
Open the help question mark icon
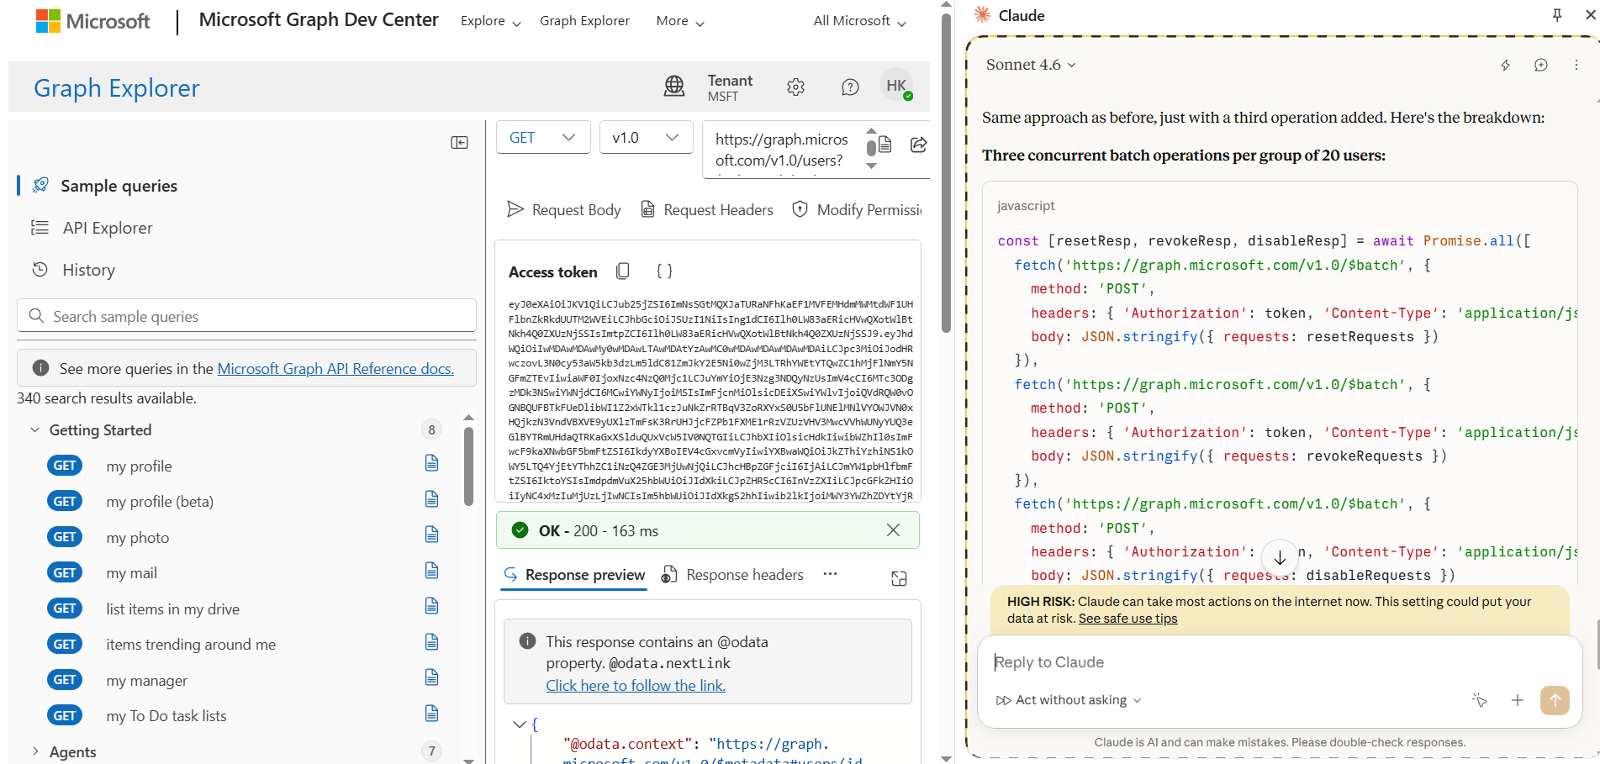point(850,87)
